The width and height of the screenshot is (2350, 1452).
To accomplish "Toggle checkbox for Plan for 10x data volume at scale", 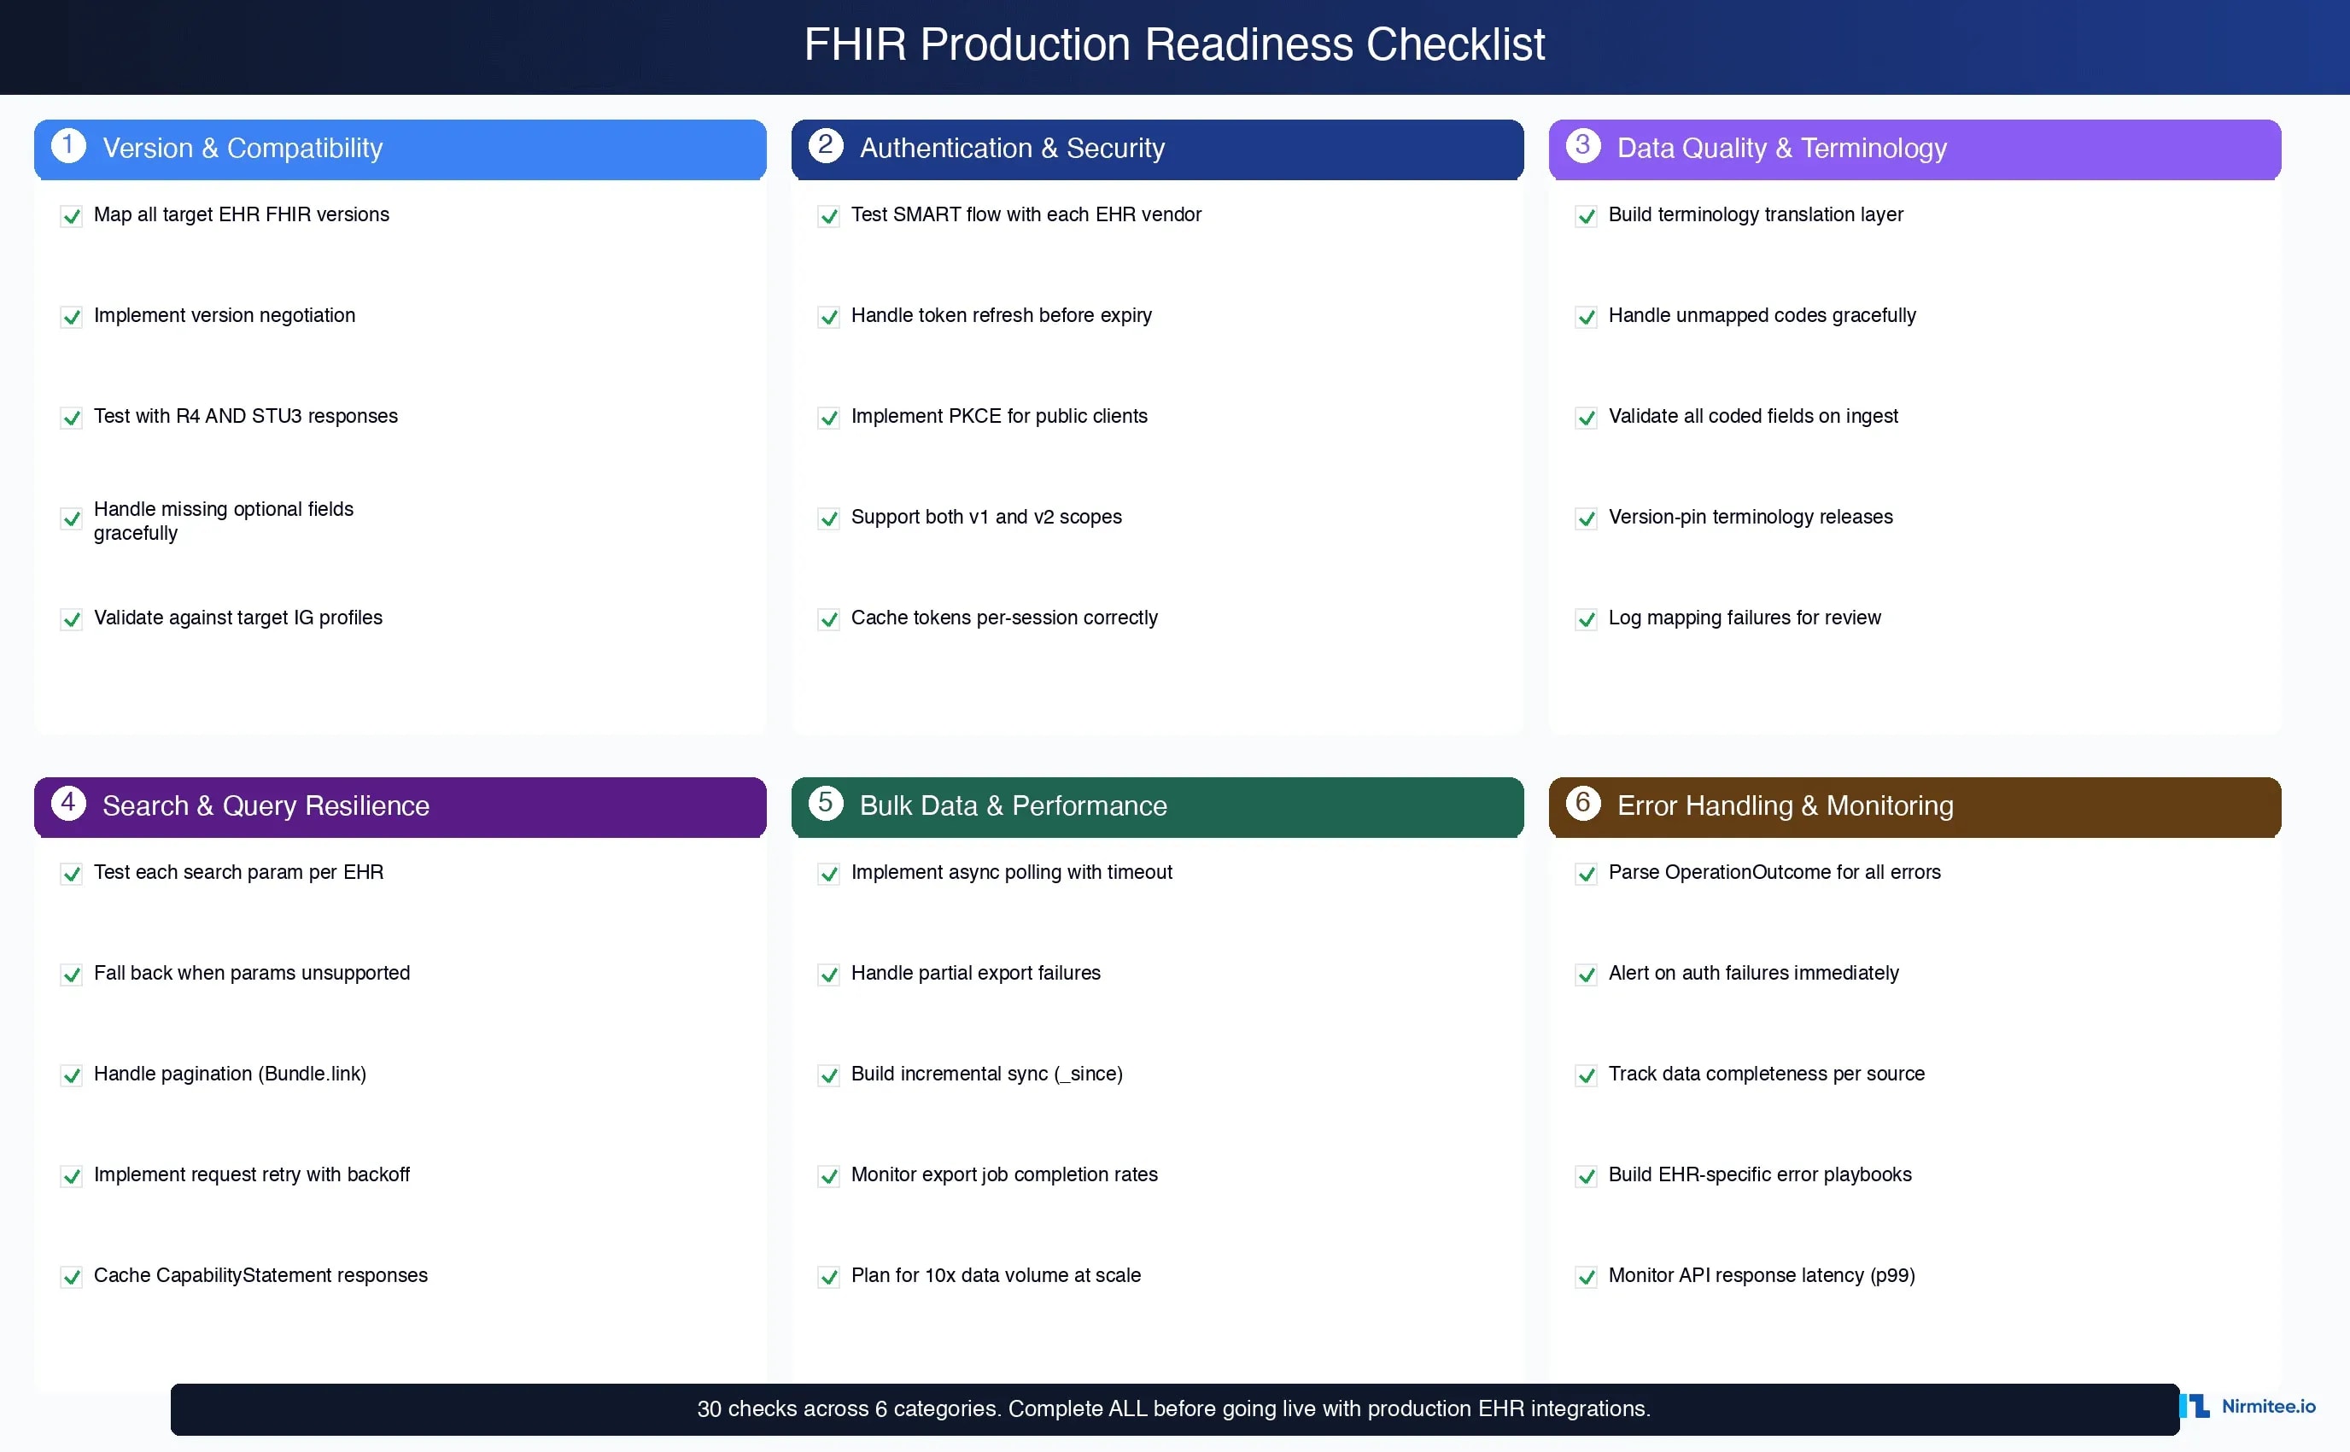I will click(828, 1277).
